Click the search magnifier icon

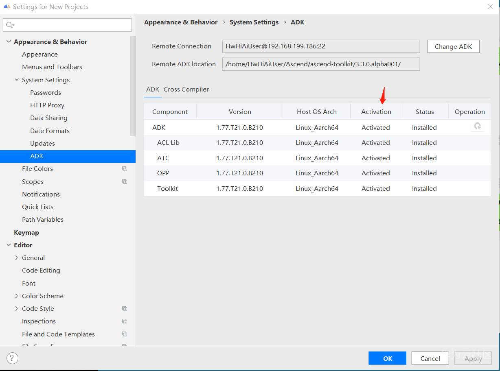pos(10,25)
